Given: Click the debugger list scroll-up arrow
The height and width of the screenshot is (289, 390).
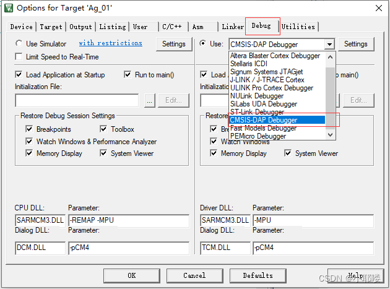Looking at the screenshot, I should point(331,57).
